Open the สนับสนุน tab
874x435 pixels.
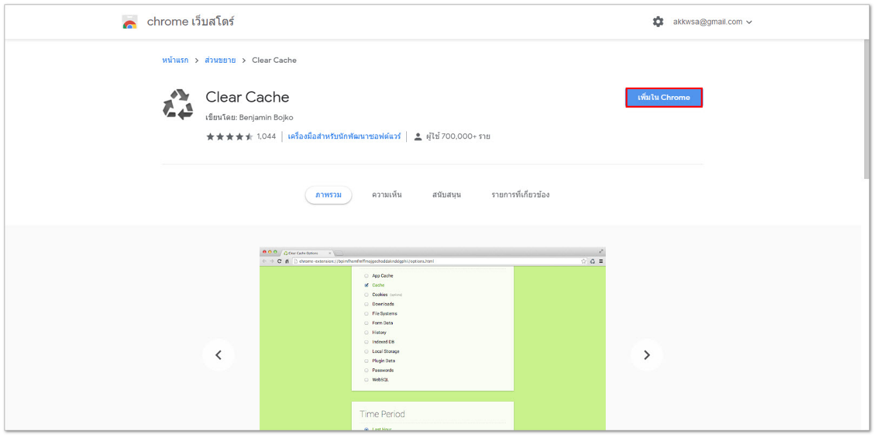[446, 195]
